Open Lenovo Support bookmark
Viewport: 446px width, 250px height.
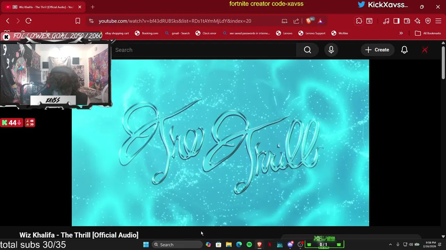(x=312, y=33)
